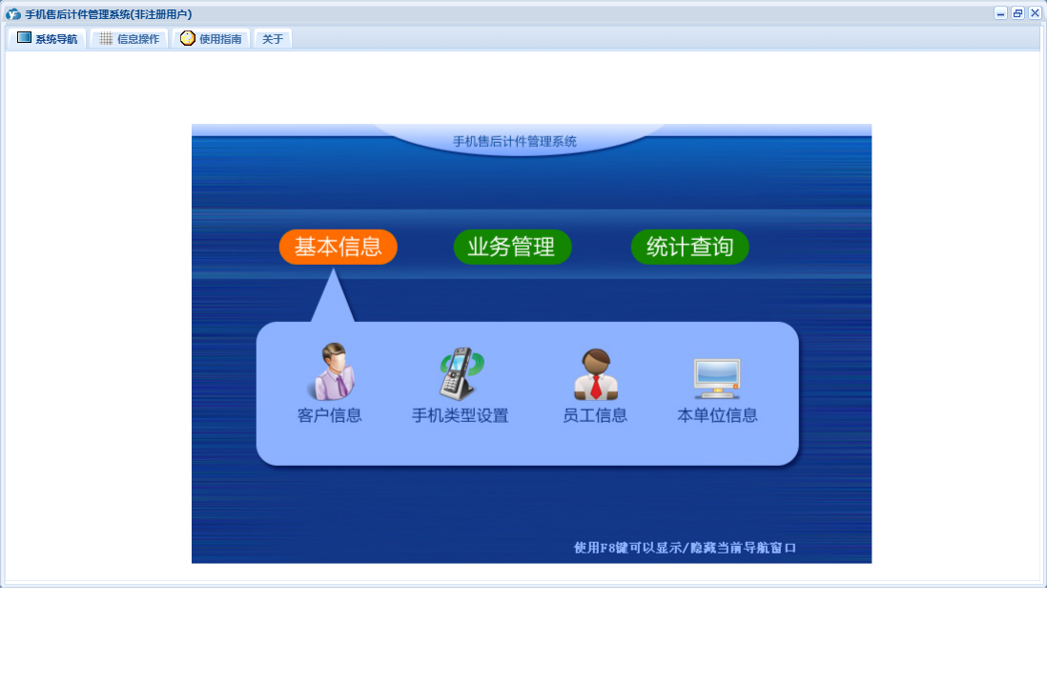Click the 手机售后计件管理系统 banner title
The width and height of the screenshot is (1047, 682).
(515, 142)
